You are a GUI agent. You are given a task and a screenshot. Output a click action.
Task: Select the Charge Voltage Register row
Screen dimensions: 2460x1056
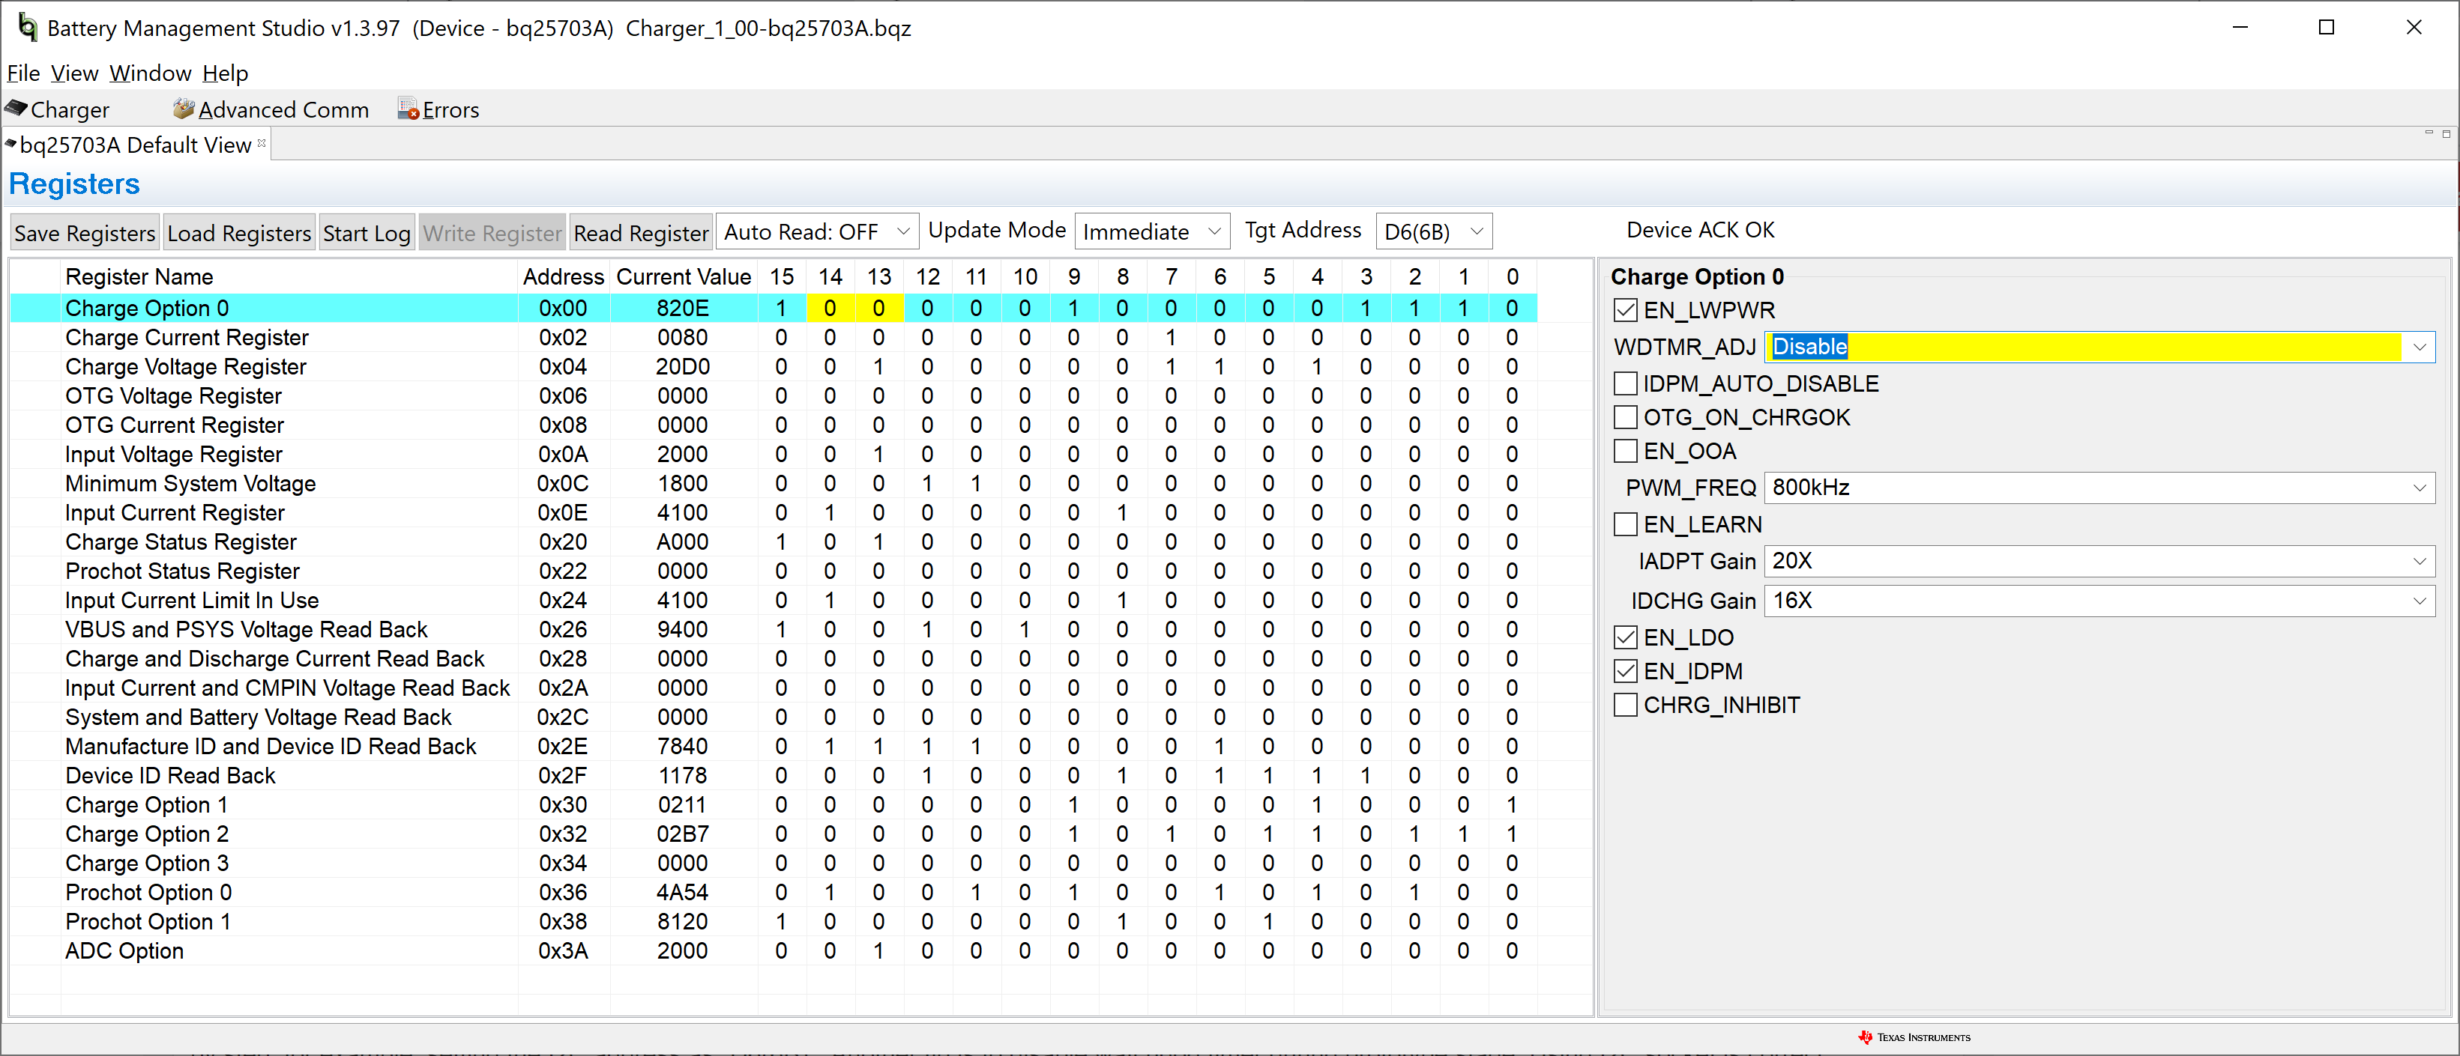(x=774, y=366)
